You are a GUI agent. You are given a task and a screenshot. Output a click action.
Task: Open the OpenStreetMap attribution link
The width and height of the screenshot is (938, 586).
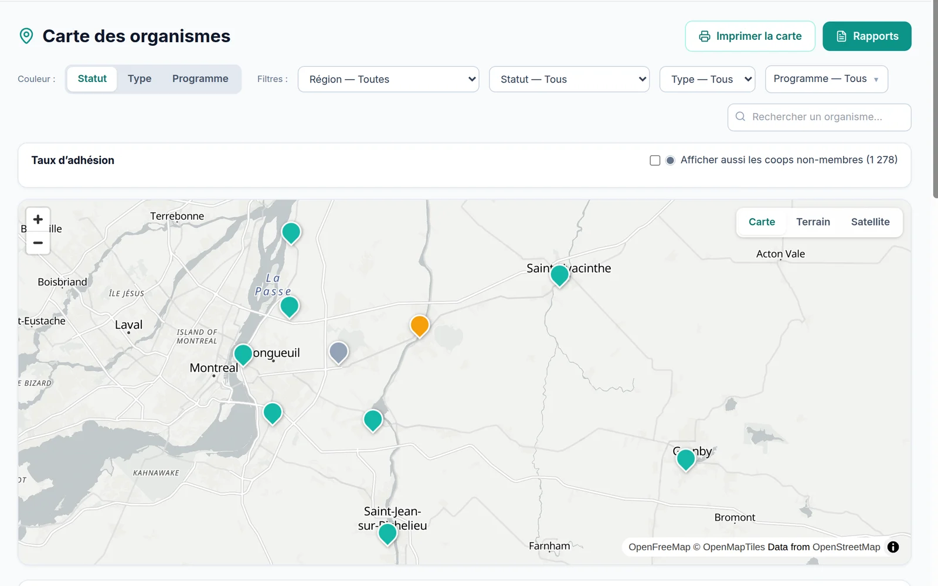point(847,547)
